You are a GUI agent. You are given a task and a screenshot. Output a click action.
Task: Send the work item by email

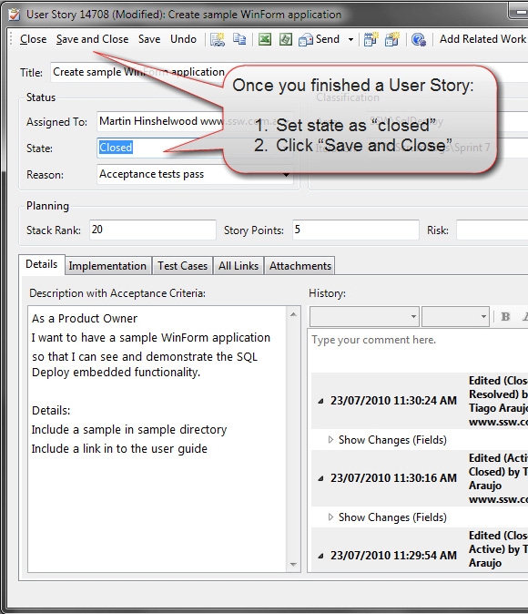click(x=319, y=39)
